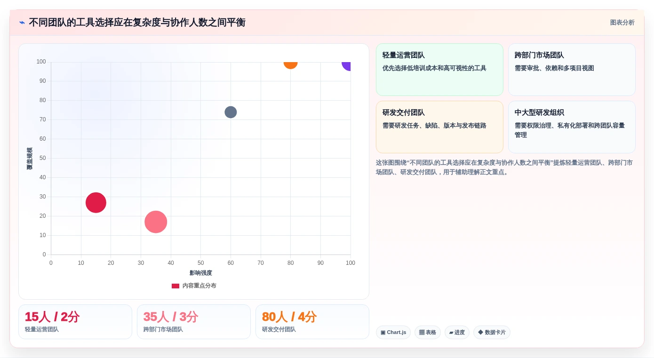The image size is (654, 358).
Task: Select the 80人 / 4分 stat card
Action: [x=312, y=322]
